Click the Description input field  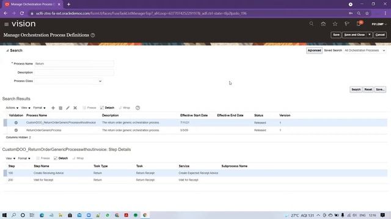(74, 72)
